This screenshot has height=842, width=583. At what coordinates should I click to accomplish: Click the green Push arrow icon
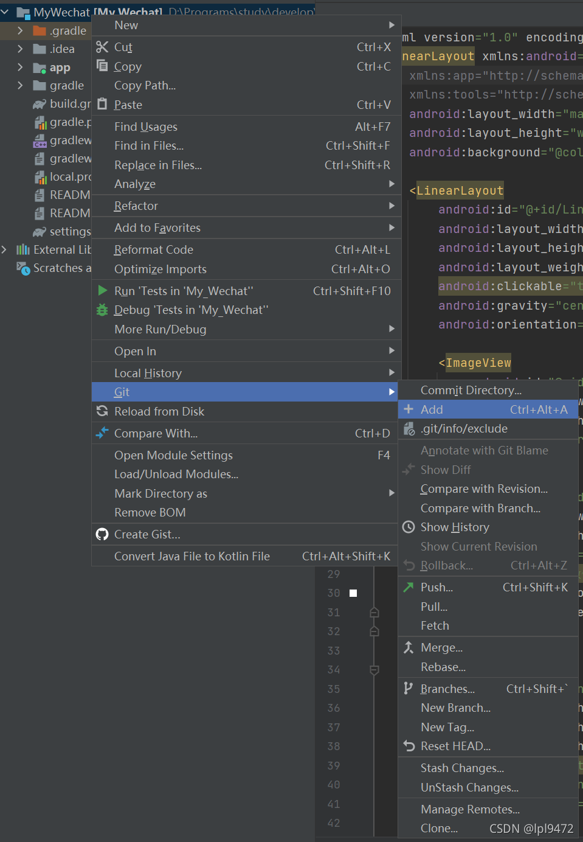pyautogui.click(x=409, y=587)
